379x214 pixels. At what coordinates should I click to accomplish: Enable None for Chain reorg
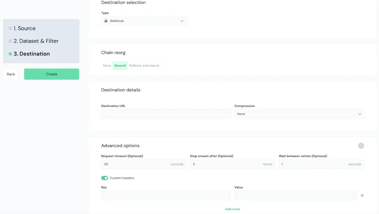(107, 65)
